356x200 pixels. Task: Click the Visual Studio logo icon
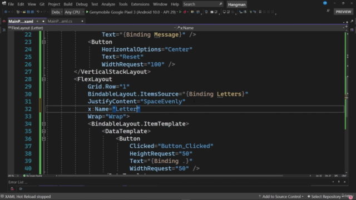(x=4, y=3)
